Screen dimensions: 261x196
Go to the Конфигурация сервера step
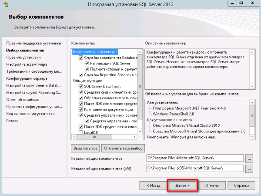click(27, 78)
